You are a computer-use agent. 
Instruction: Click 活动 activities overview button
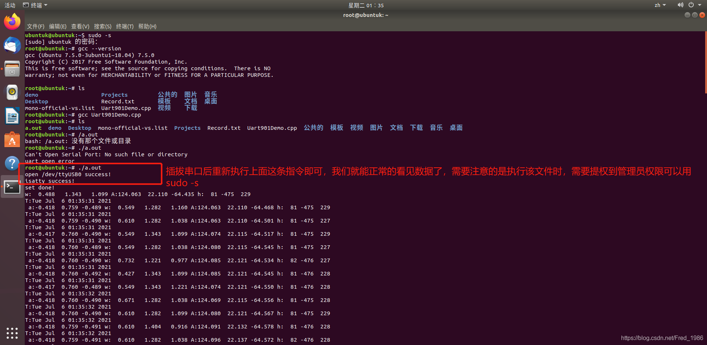10,5
